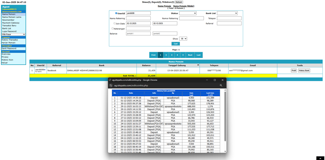Click popup scrollbar down arrow
The height and width of the screenshot is (160, 325).
225,152
